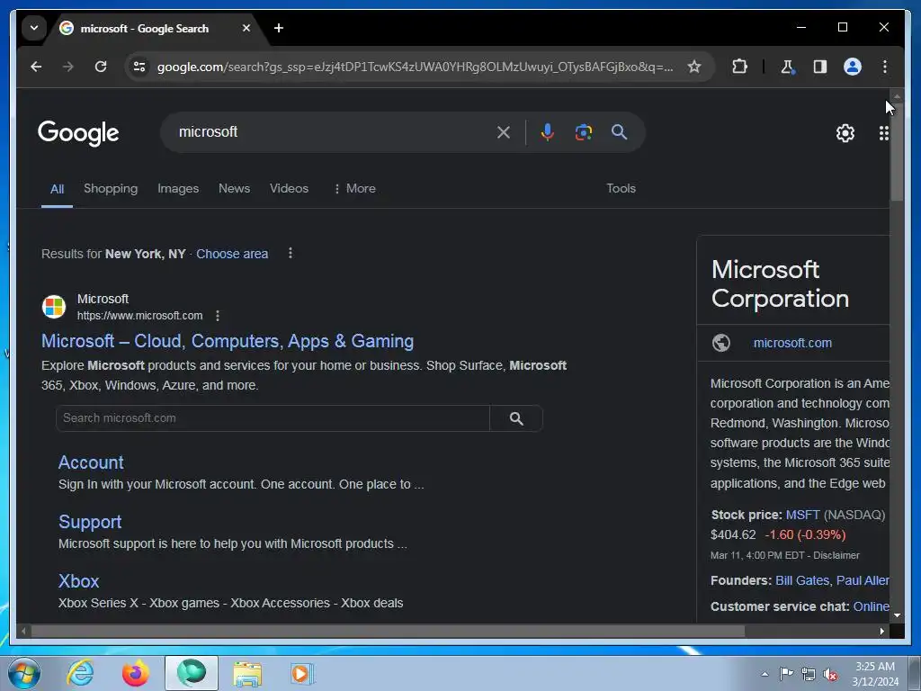Open the Account sitelink
The height and width of the screenshot is (691, 921).
pyautogui.click(x=91, y=463)
